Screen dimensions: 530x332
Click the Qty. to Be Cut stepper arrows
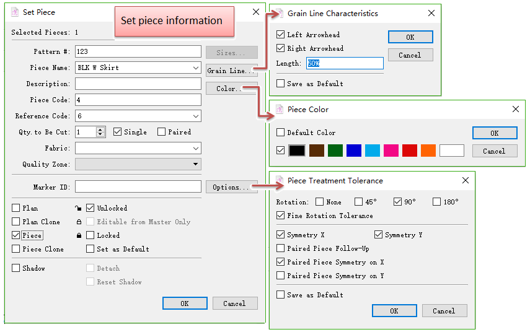[100, 132]
